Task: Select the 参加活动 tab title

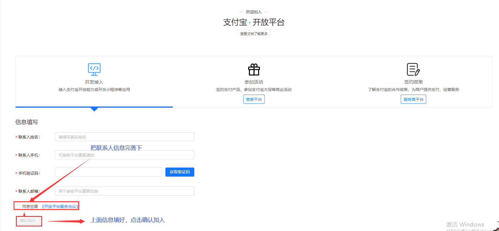Action: (254, 82)
